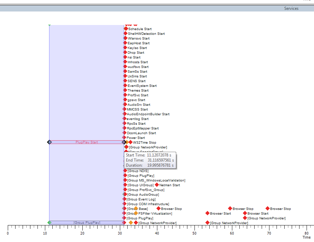Select the gpsvc Start marker

click(125, 100)
